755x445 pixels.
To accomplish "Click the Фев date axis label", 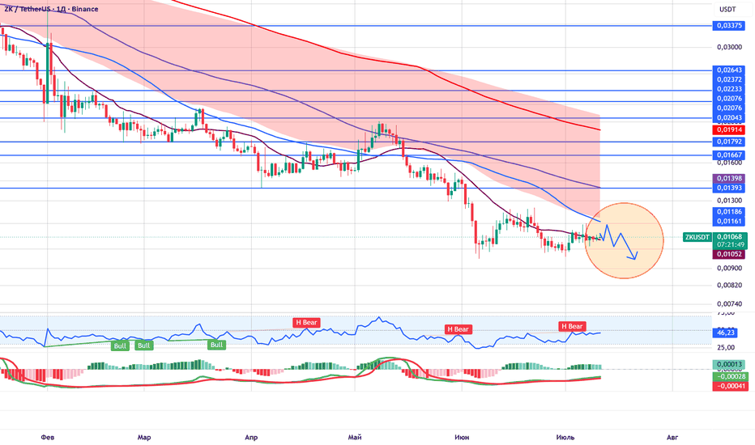I will (x=48, y=437).
